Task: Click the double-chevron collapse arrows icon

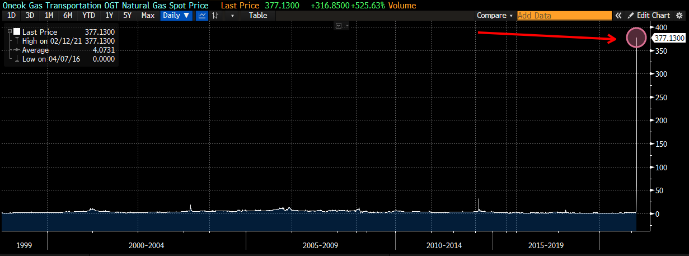Action: tap(618, 16)
